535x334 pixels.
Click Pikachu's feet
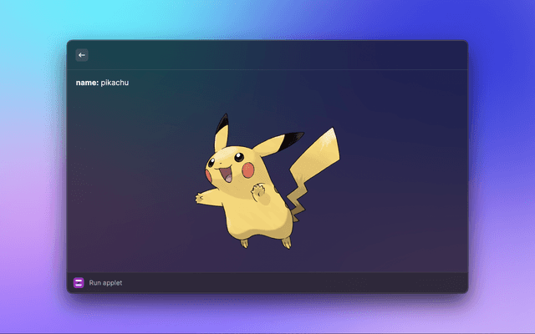pos(244,242)
